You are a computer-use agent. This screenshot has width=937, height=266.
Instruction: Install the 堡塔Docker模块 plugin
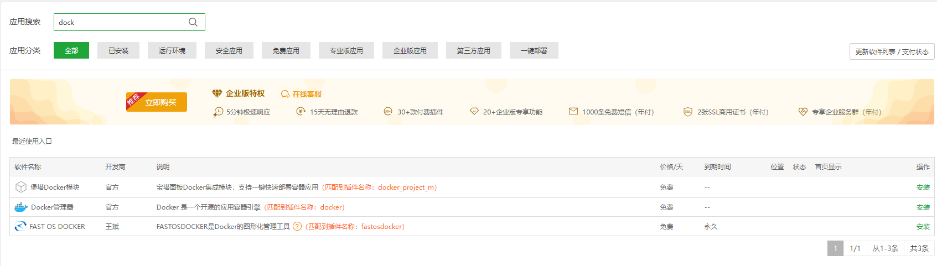923,187
